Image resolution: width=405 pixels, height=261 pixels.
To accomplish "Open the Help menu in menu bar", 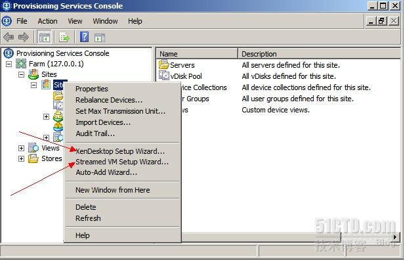I will coord(135,21).
